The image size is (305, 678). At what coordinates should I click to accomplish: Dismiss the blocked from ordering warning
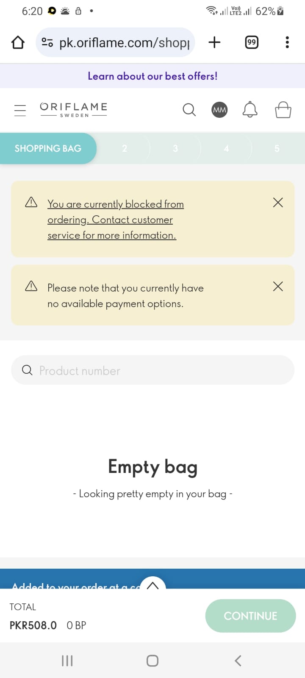point(278,203)
